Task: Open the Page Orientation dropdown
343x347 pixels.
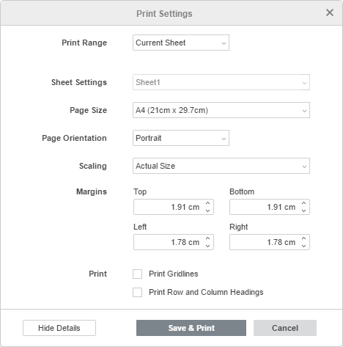Action: (x=181, y=138)
